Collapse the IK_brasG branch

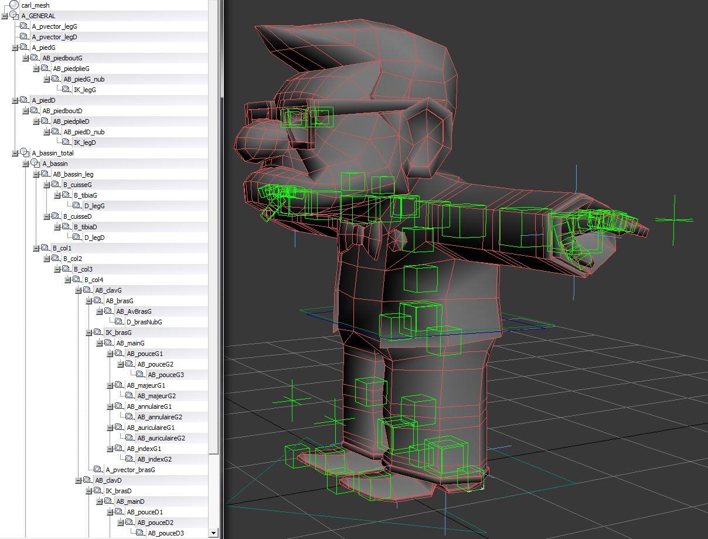coord(89,333)
